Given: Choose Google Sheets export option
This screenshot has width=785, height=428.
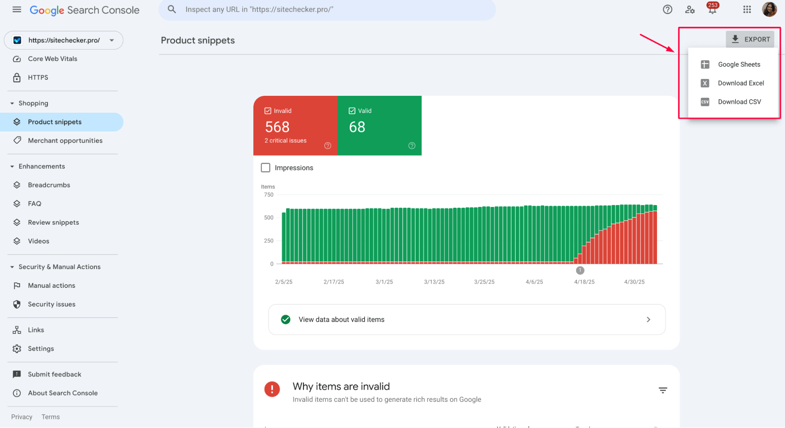Looking at the screenshot, I should tap(734, 64).
